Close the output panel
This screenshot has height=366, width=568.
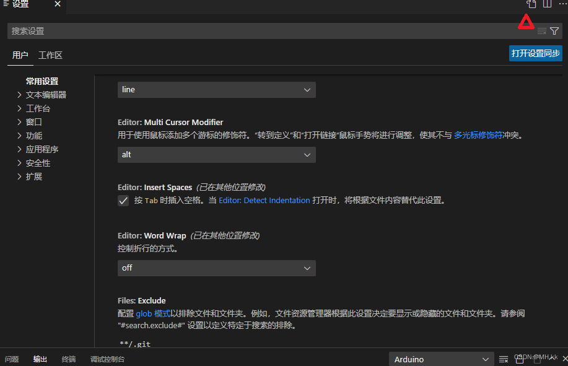point(564,359)
